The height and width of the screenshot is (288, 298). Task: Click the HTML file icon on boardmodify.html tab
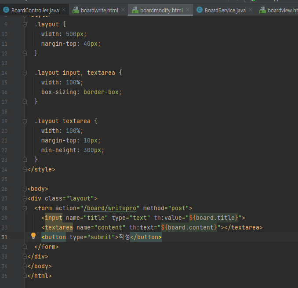(135, 10)
